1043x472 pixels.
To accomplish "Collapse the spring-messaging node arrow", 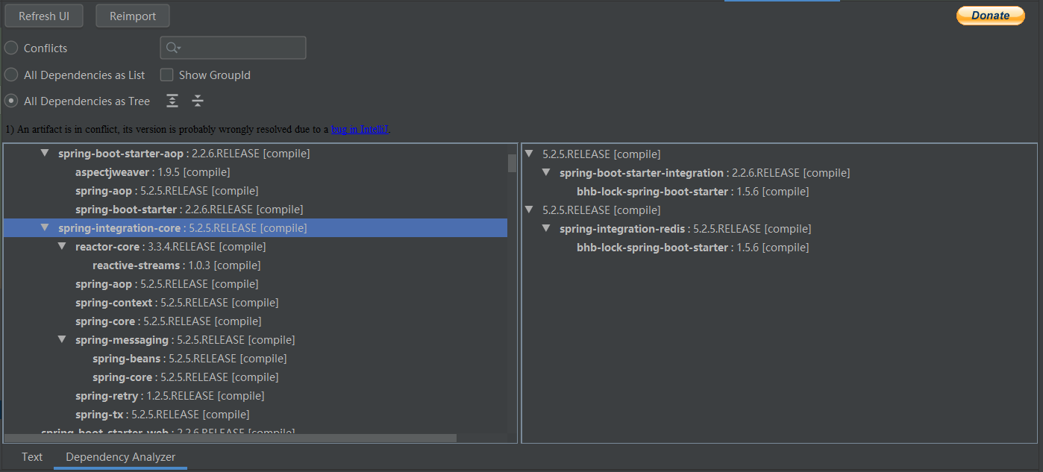I will point(62,339).
